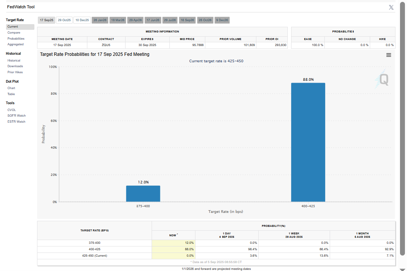Click the Q watermark logo on chart
Viewport: 414px width, 271px height.
pos(383,79)
